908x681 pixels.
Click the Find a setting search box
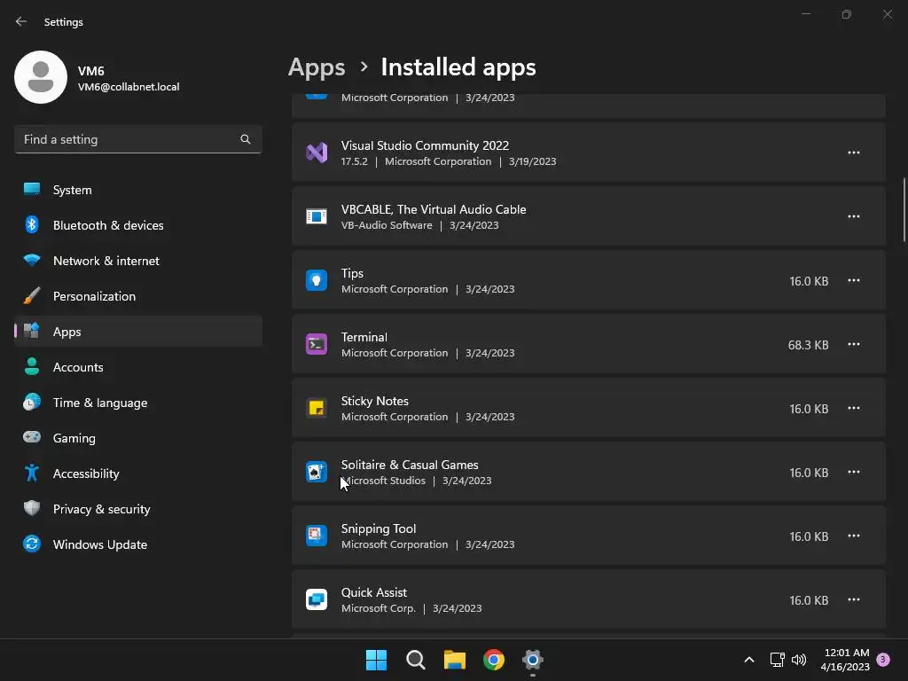[x=129, y=139]
